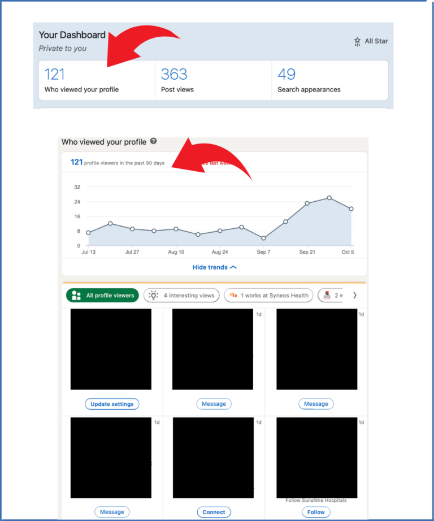Click the 'Follow Sunshine Hospitals' label
434x521 pixels.
[x=316, y=501]
